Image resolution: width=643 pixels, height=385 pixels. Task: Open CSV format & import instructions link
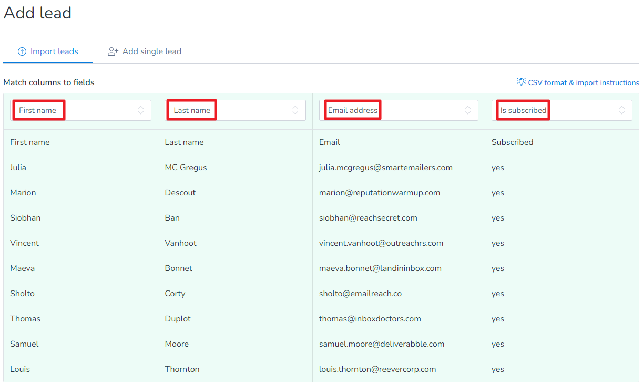[x=583, y=82]
